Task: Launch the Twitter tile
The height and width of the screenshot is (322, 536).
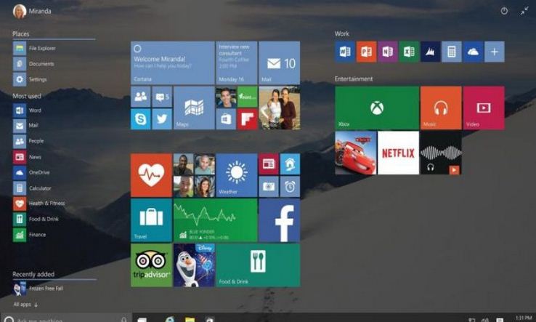Action: point(162,119)
